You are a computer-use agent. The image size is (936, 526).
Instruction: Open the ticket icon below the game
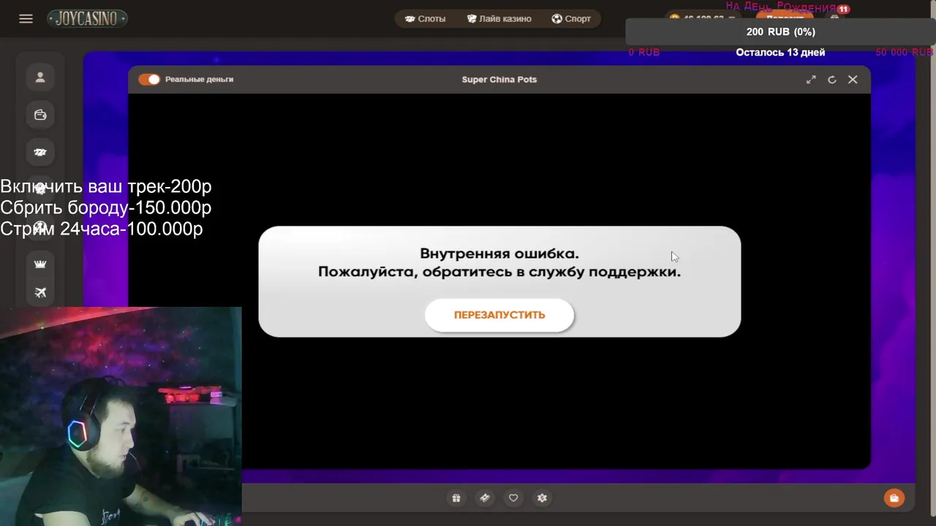click(x=484, y=498)
